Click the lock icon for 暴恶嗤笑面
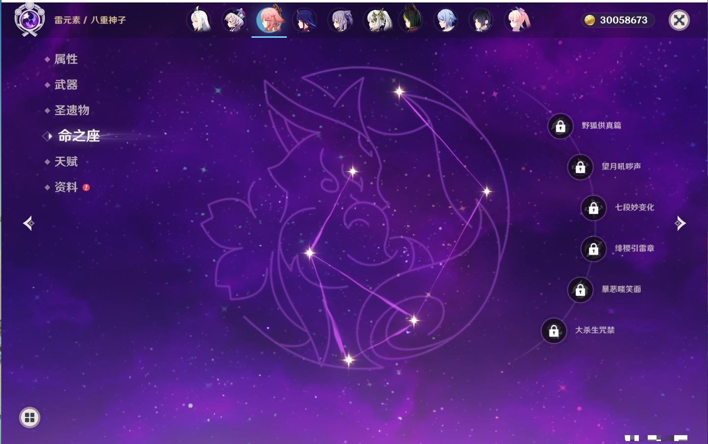The image size is (708, 444). click(x=580, y=290)
